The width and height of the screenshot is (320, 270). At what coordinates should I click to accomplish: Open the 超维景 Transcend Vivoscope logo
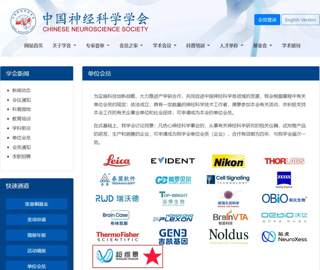coord(117,255)
